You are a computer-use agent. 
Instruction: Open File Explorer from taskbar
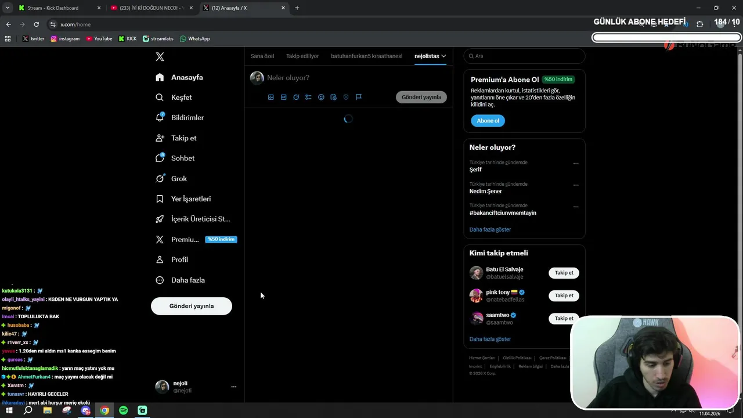pyautogui.click(x=48, y=410)
